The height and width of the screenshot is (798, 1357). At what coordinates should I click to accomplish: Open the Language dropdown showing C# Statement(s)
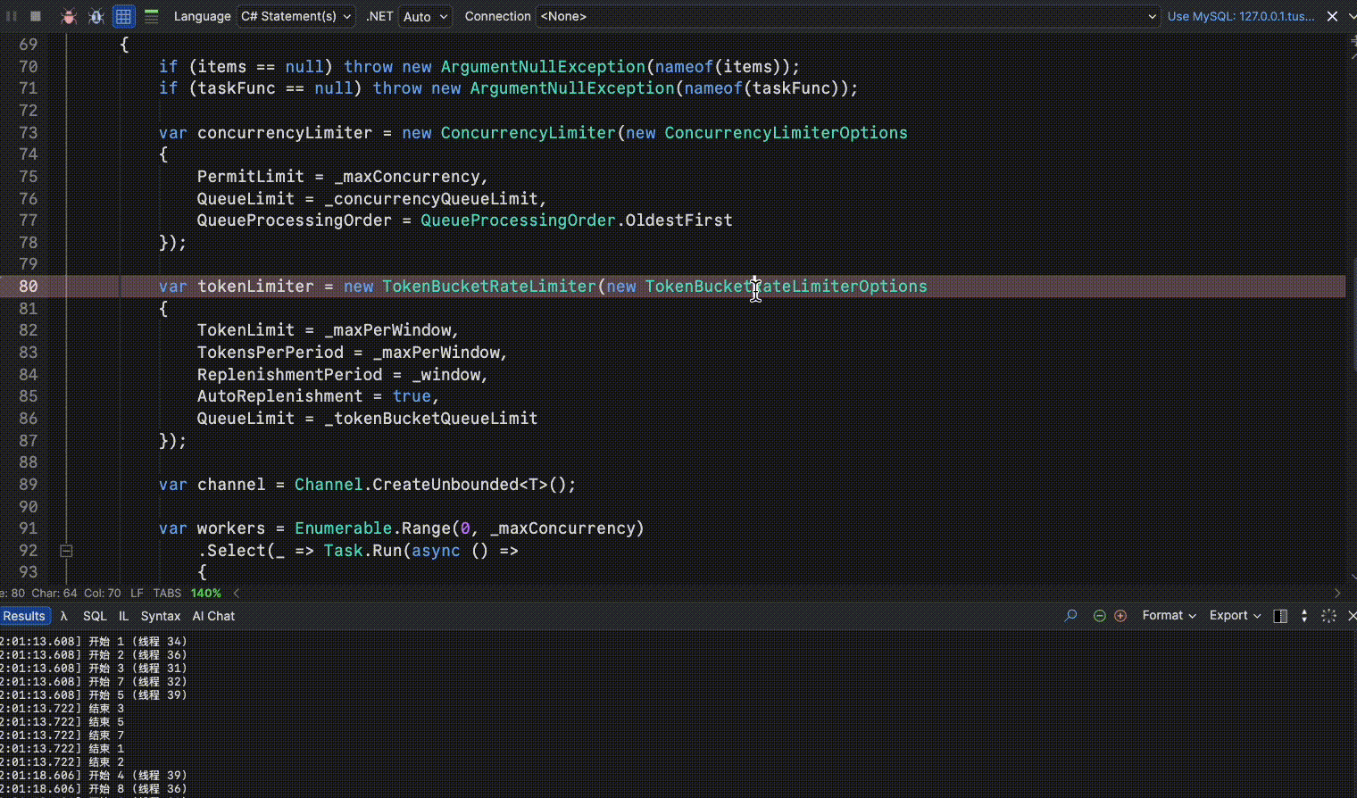click(x=296, y=15)
